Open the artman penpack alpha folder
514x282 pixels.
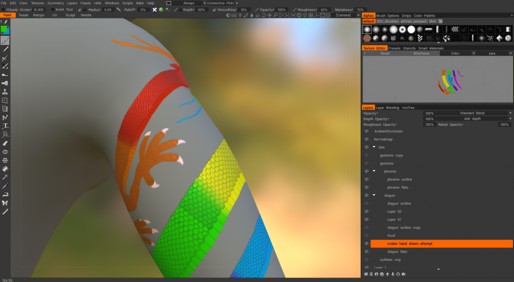pos(414,21)
